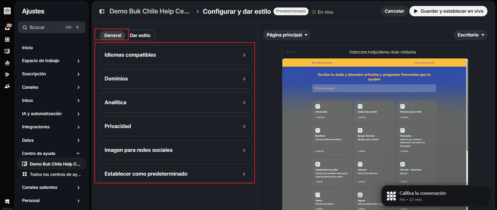Open Idiomas compatibles settings row

[176, 55]
